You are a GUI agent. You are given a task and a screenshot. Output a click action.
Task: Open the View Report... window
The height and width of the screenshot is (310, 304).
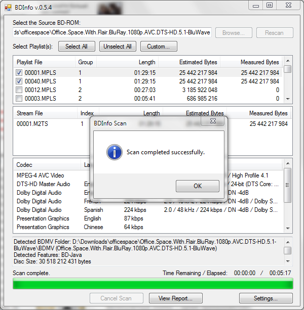pos(176,298)
